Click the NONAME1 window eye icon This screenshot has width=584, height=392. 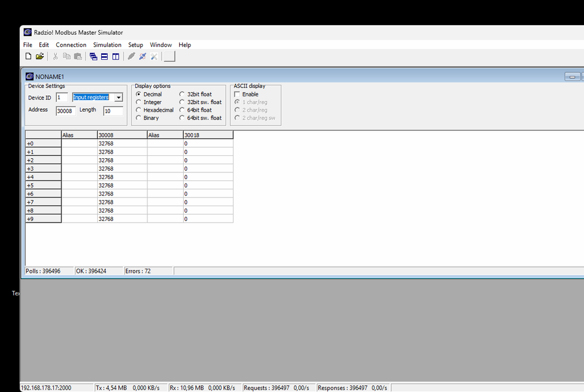click(29, 77)
